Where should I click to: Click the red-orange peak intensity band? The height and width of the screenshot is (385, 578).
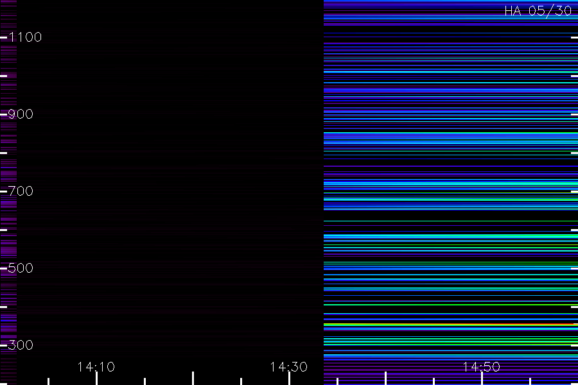(x=451, y=325)
